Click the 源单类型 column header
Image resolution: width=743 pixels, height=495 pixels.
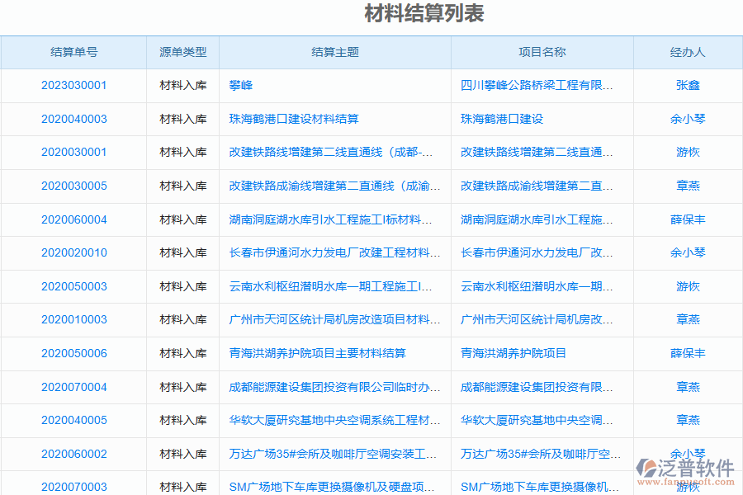pyautogui.click(x=182, y=51)
